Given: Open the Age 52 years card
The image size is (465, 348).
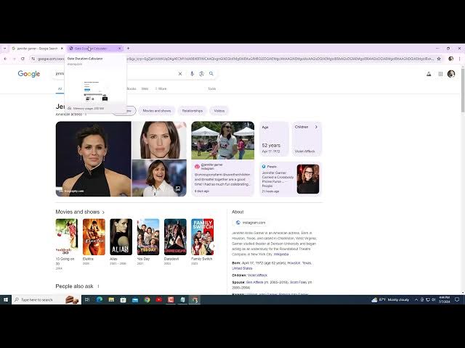Looking at the screenshot, I should [275, 139].
